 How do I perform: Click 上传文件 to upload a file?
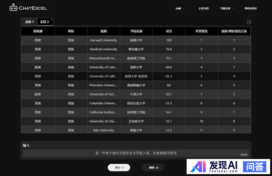[x=204, y=8]
